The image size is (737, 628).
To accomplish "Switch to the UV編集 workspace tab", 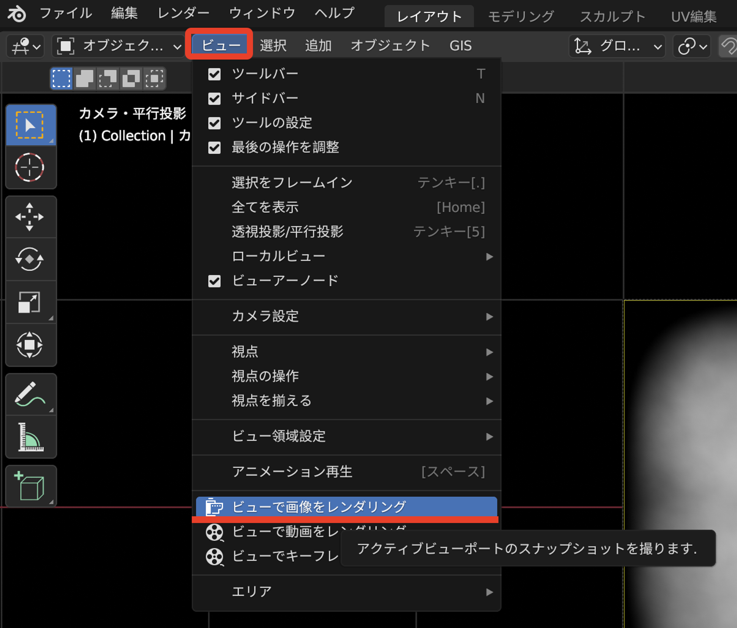I will [694, 17].
